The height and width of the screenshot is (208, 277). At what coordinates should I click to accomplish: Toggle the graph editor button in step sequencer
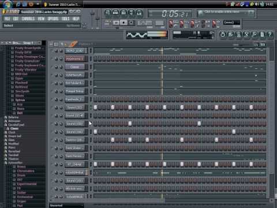tap(256, 44)
